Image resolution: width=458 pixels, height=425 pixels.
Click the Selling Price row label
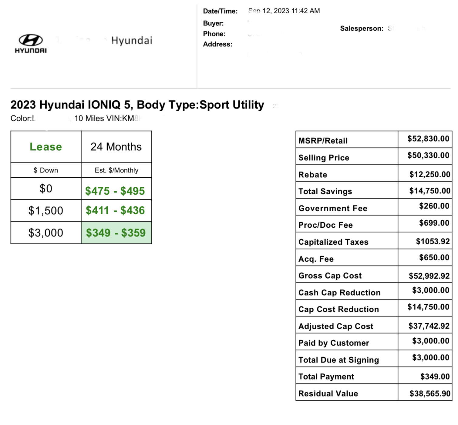tap(324, 158)
